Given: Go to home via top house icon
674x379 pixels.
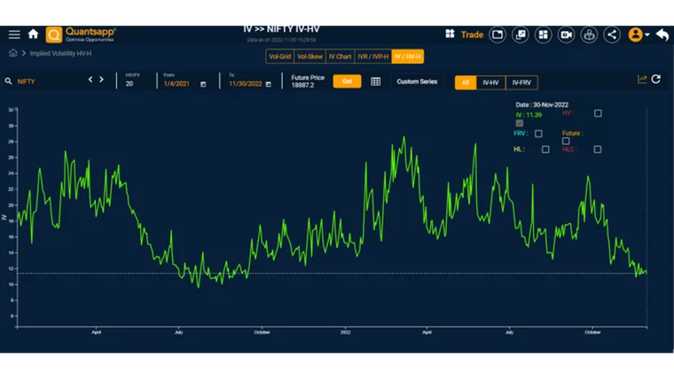Looking at the screenshot, I should tap(33, 34).
